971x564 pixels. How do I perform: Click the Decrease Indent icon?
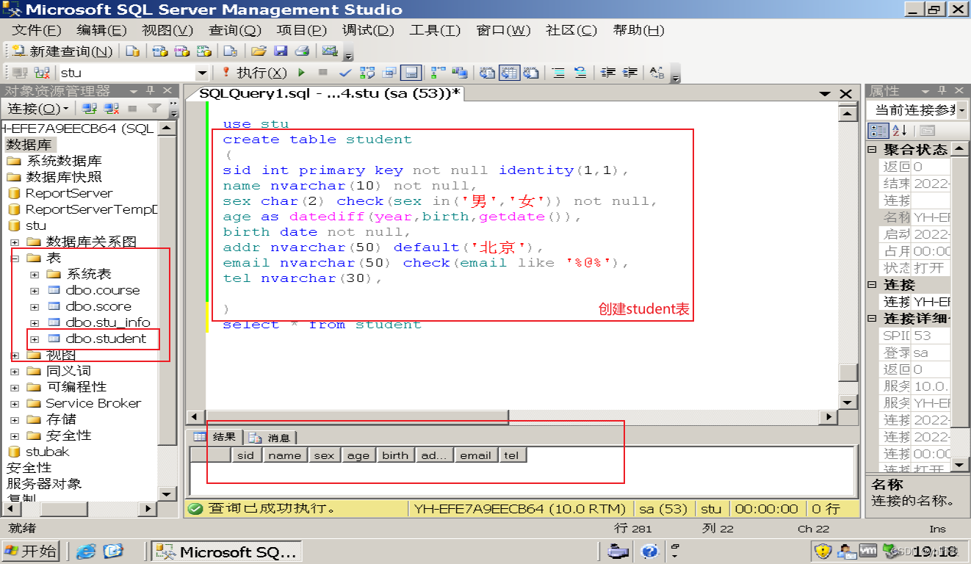(x=607, y=73)
